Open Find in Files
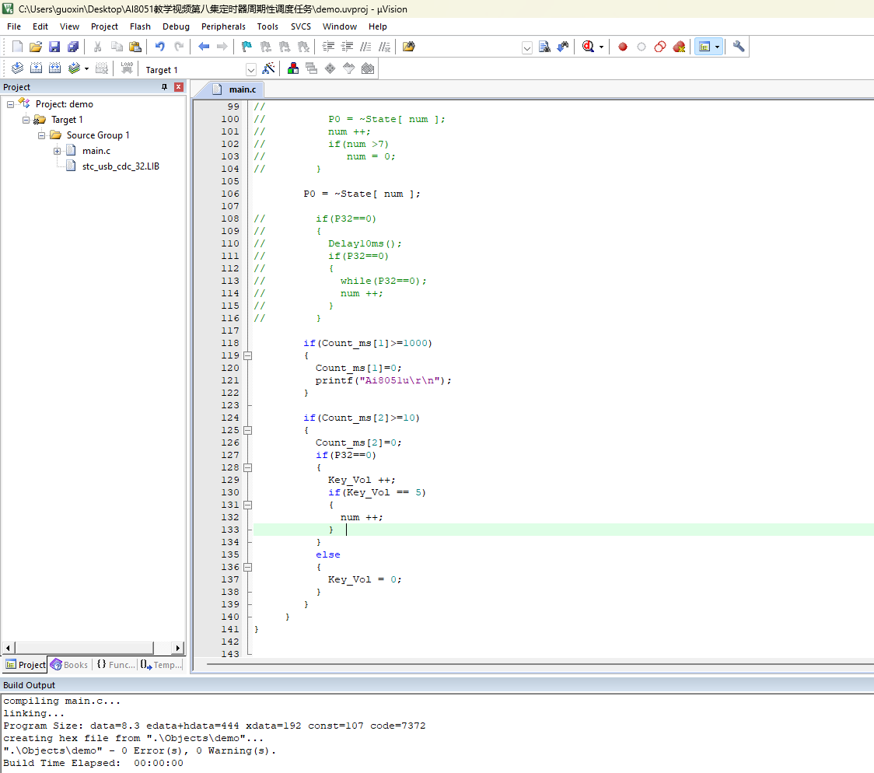This screenshot has height=773, width=874. pyautogui.click(x=408, y=47)
